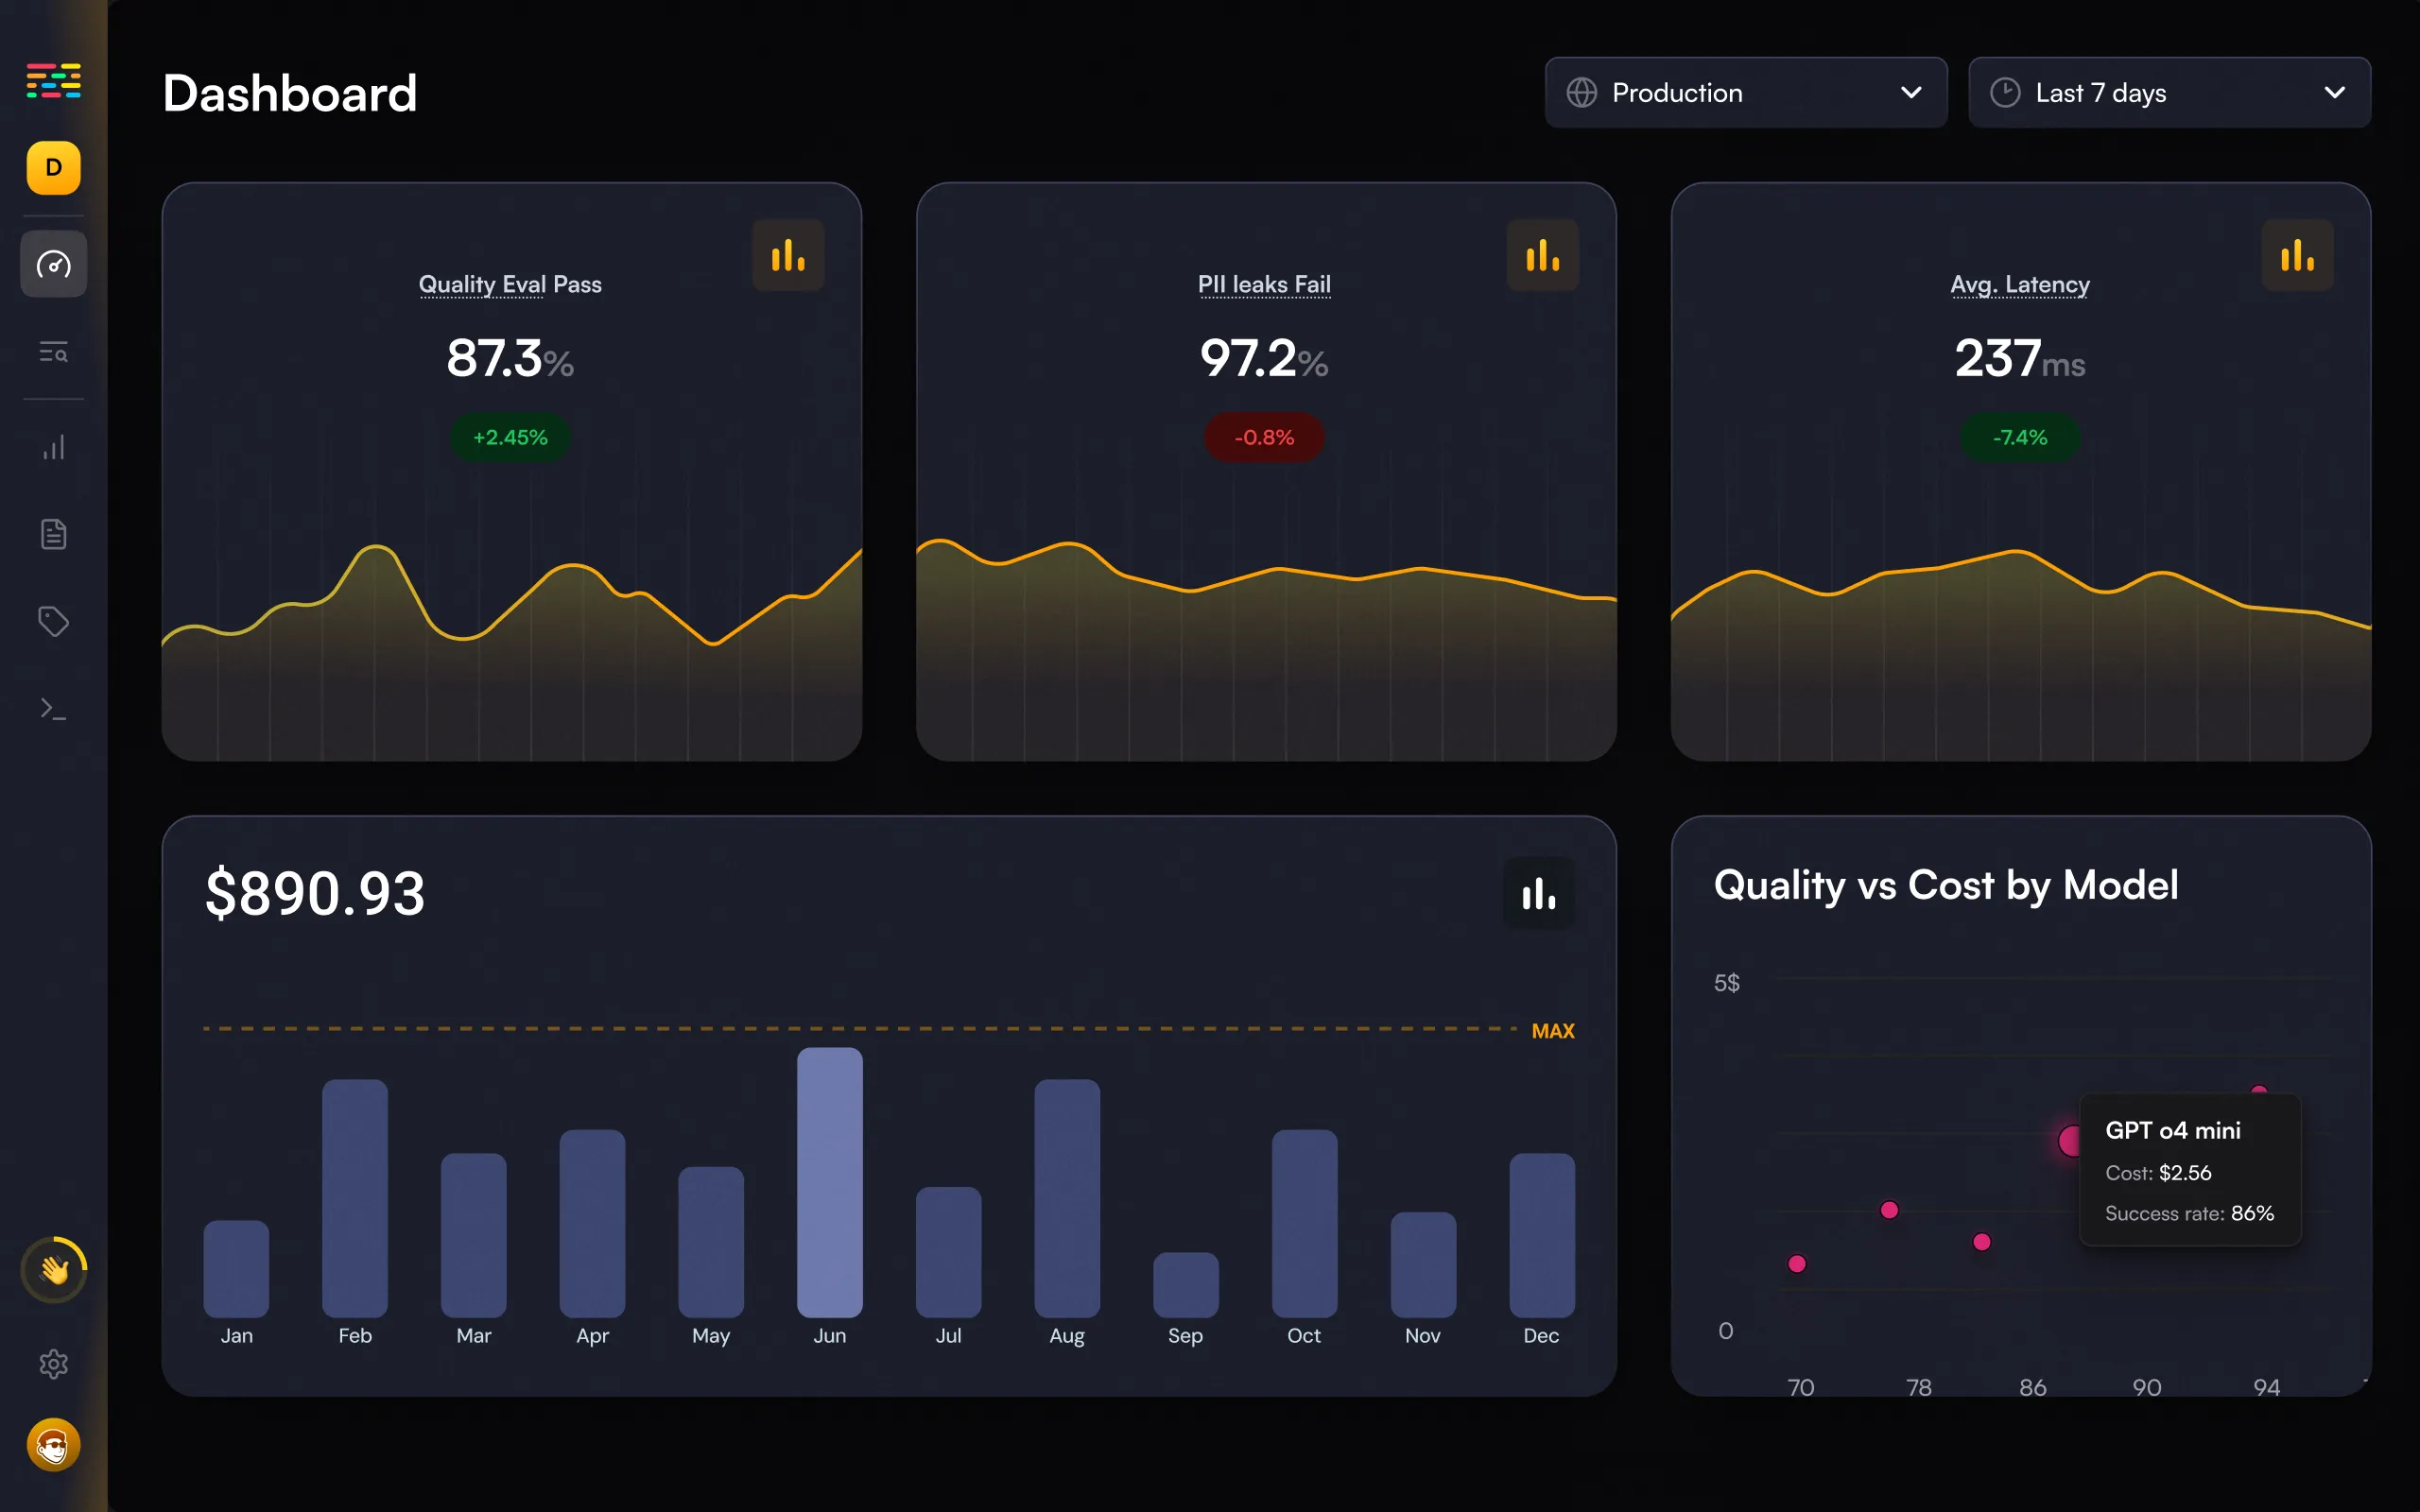Select the yellow D workspace badge
The width and height of the screenshot is (2420, 1512).
pyautogui.click(x=54, y=168)
